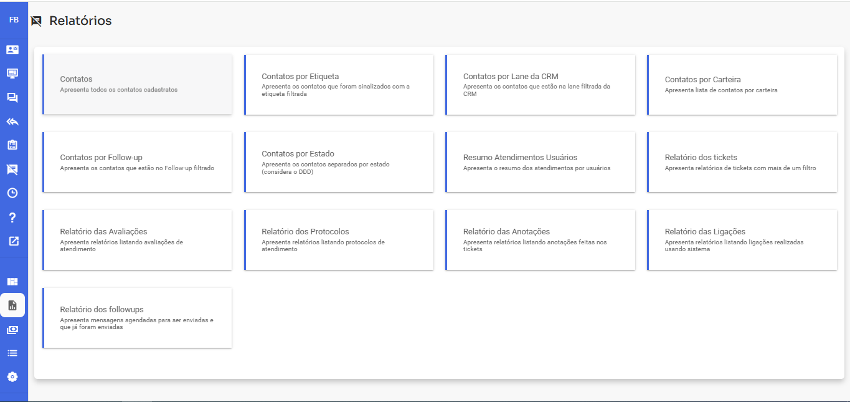Select Contatos por Lane da CRM card
Image resolution: width=850 pixels, height=402 pixels.
pos(540,84)
